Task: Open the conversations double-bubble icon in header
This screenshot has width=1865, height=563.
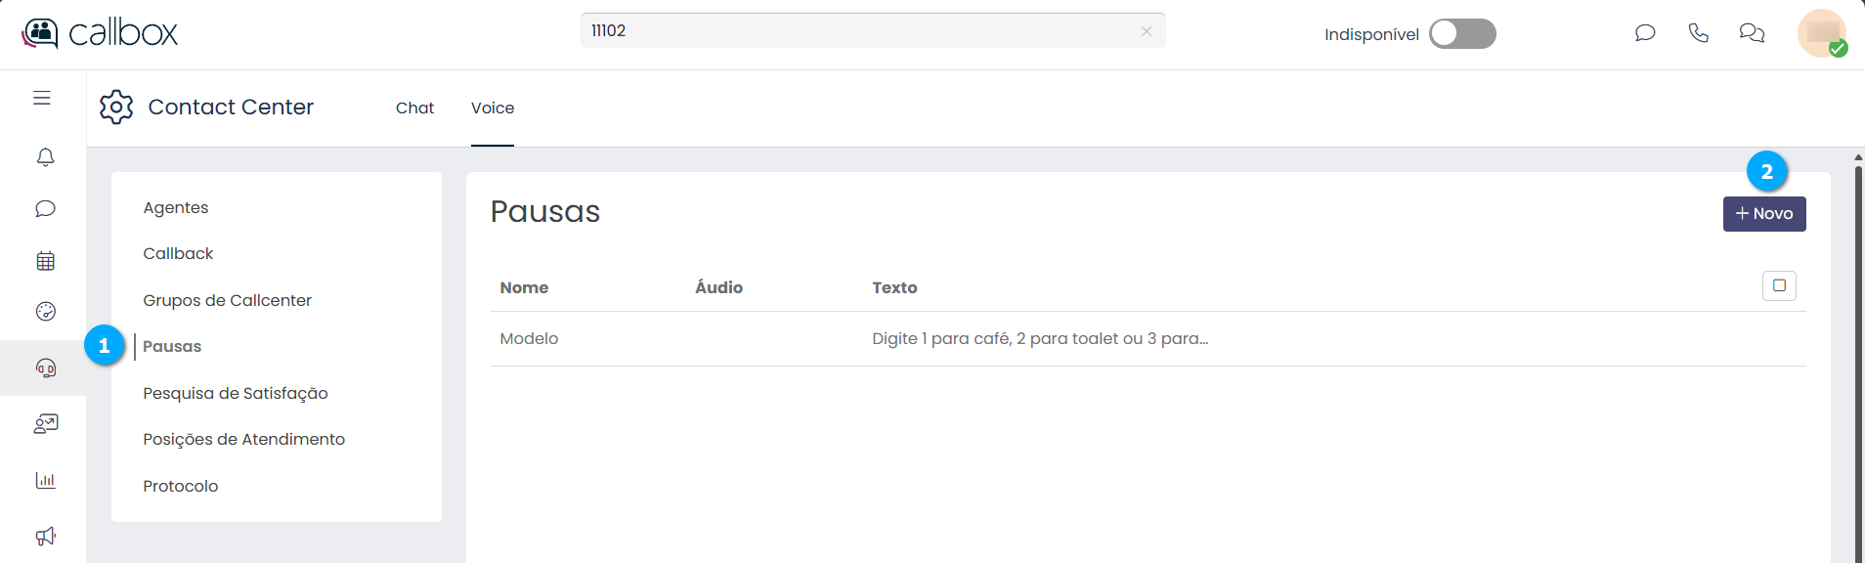Action: (1751, 33)
